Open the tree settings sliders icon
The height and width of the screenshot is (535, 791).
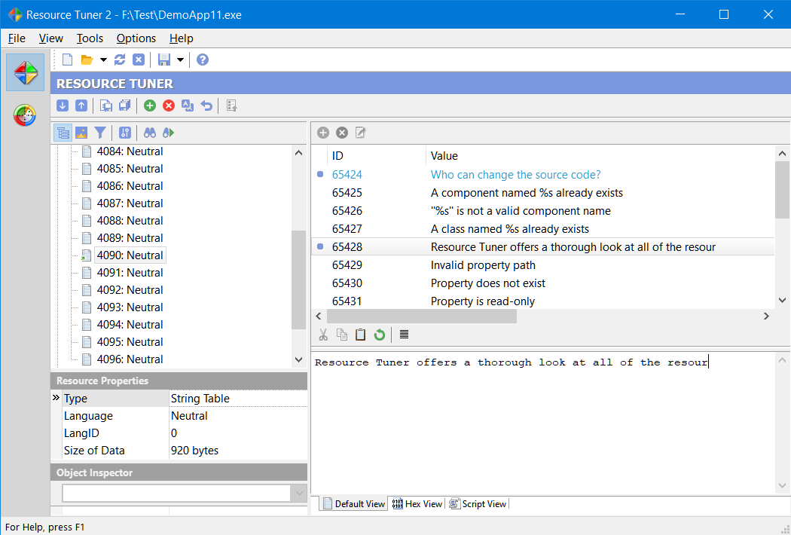pyautogui.click(x=124, y=133)
